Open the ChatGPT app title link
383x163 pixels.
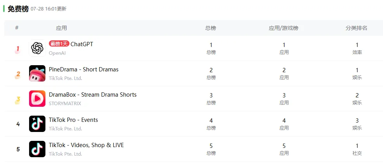[82, 44]
